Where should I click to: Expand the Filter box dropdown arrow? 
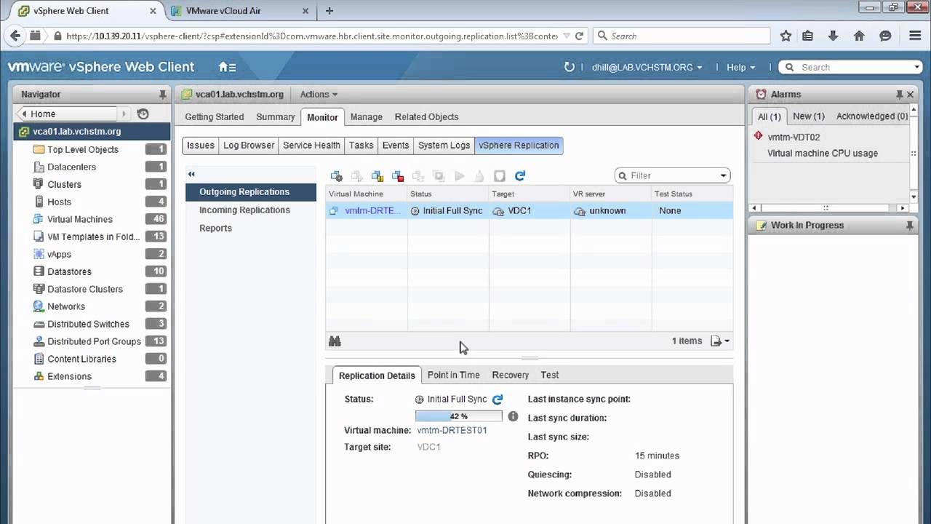pyautogui.click(x=723, y=175)
